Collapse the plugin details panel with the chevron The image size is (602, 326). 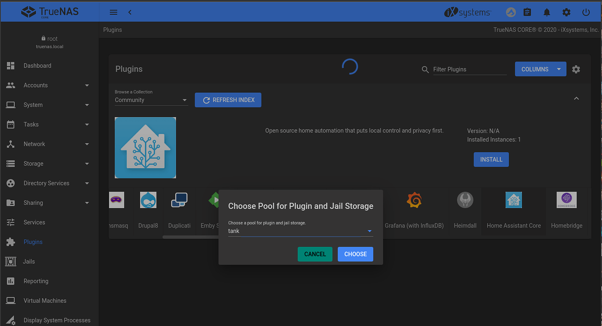(x=576, y=98)
